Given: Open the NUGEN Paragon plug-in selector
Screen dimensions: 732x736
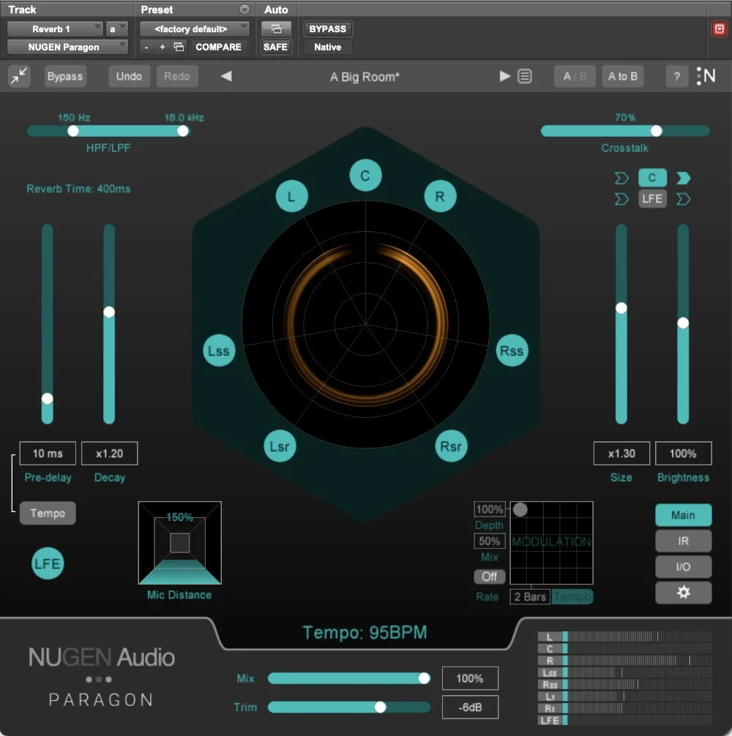Looking at the screenshot, I should pos(67,47).
